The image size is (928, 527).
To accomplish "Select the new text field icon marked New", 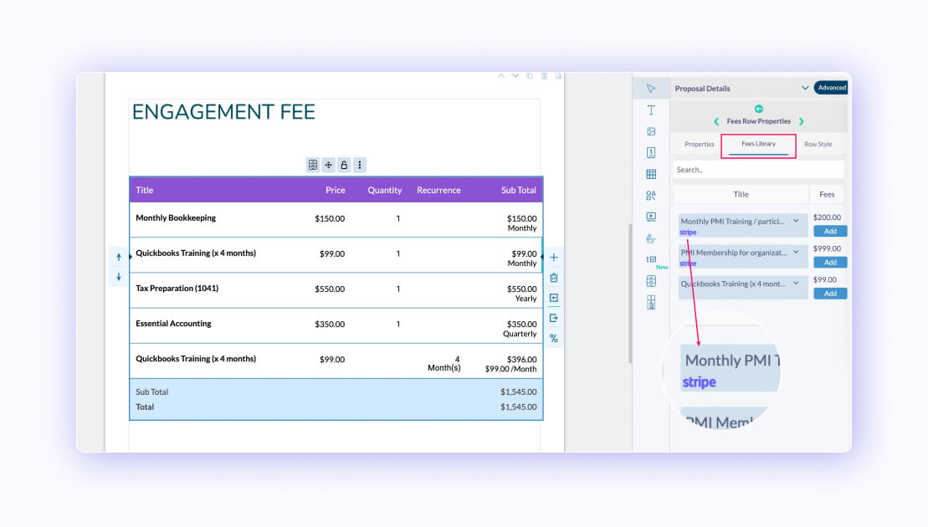I will tap(652, 260).
